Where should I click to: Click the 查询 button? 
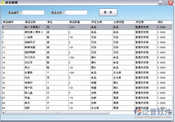click(x=108, y=12)
